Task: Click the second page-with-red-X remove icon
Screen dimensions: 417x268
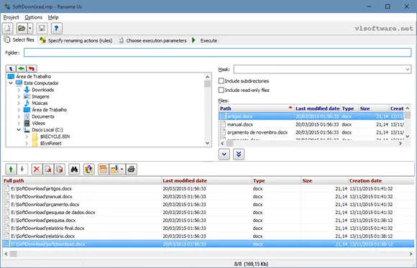Action: [x=60, y=169]
